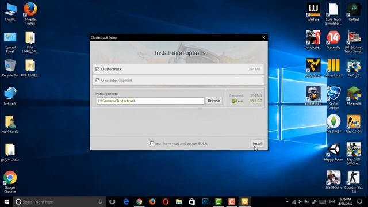Screen dimensions: 368x207
Task: Open File Explorer from the taskbar
Action: coord(179,202)
